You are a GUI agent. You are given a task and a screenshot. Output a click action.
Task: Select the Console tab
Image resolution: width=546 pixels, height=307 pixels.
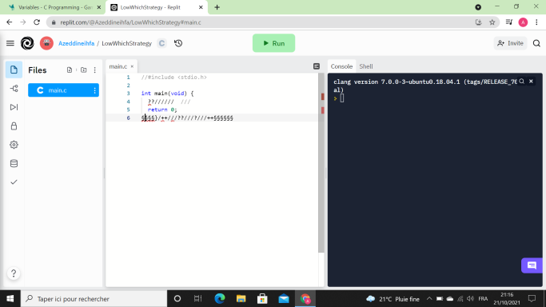pyautogui.click(x=341, y=66)
